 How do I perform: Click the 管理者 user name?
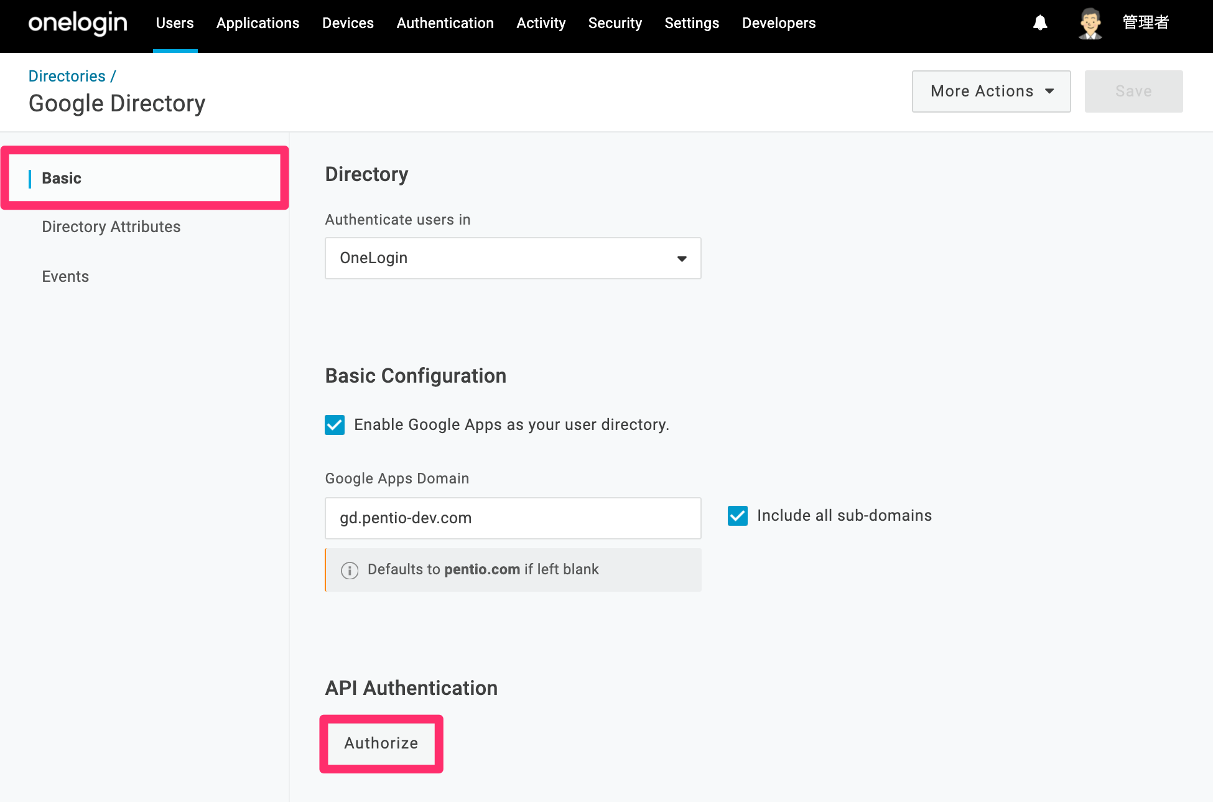[1146, 23]
